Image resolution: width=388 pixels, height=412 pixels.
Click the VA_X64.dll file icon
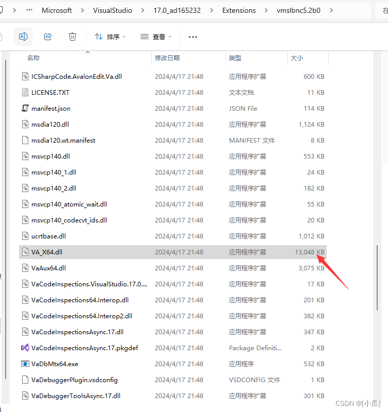pyautogui.click(x=25, y=252)
